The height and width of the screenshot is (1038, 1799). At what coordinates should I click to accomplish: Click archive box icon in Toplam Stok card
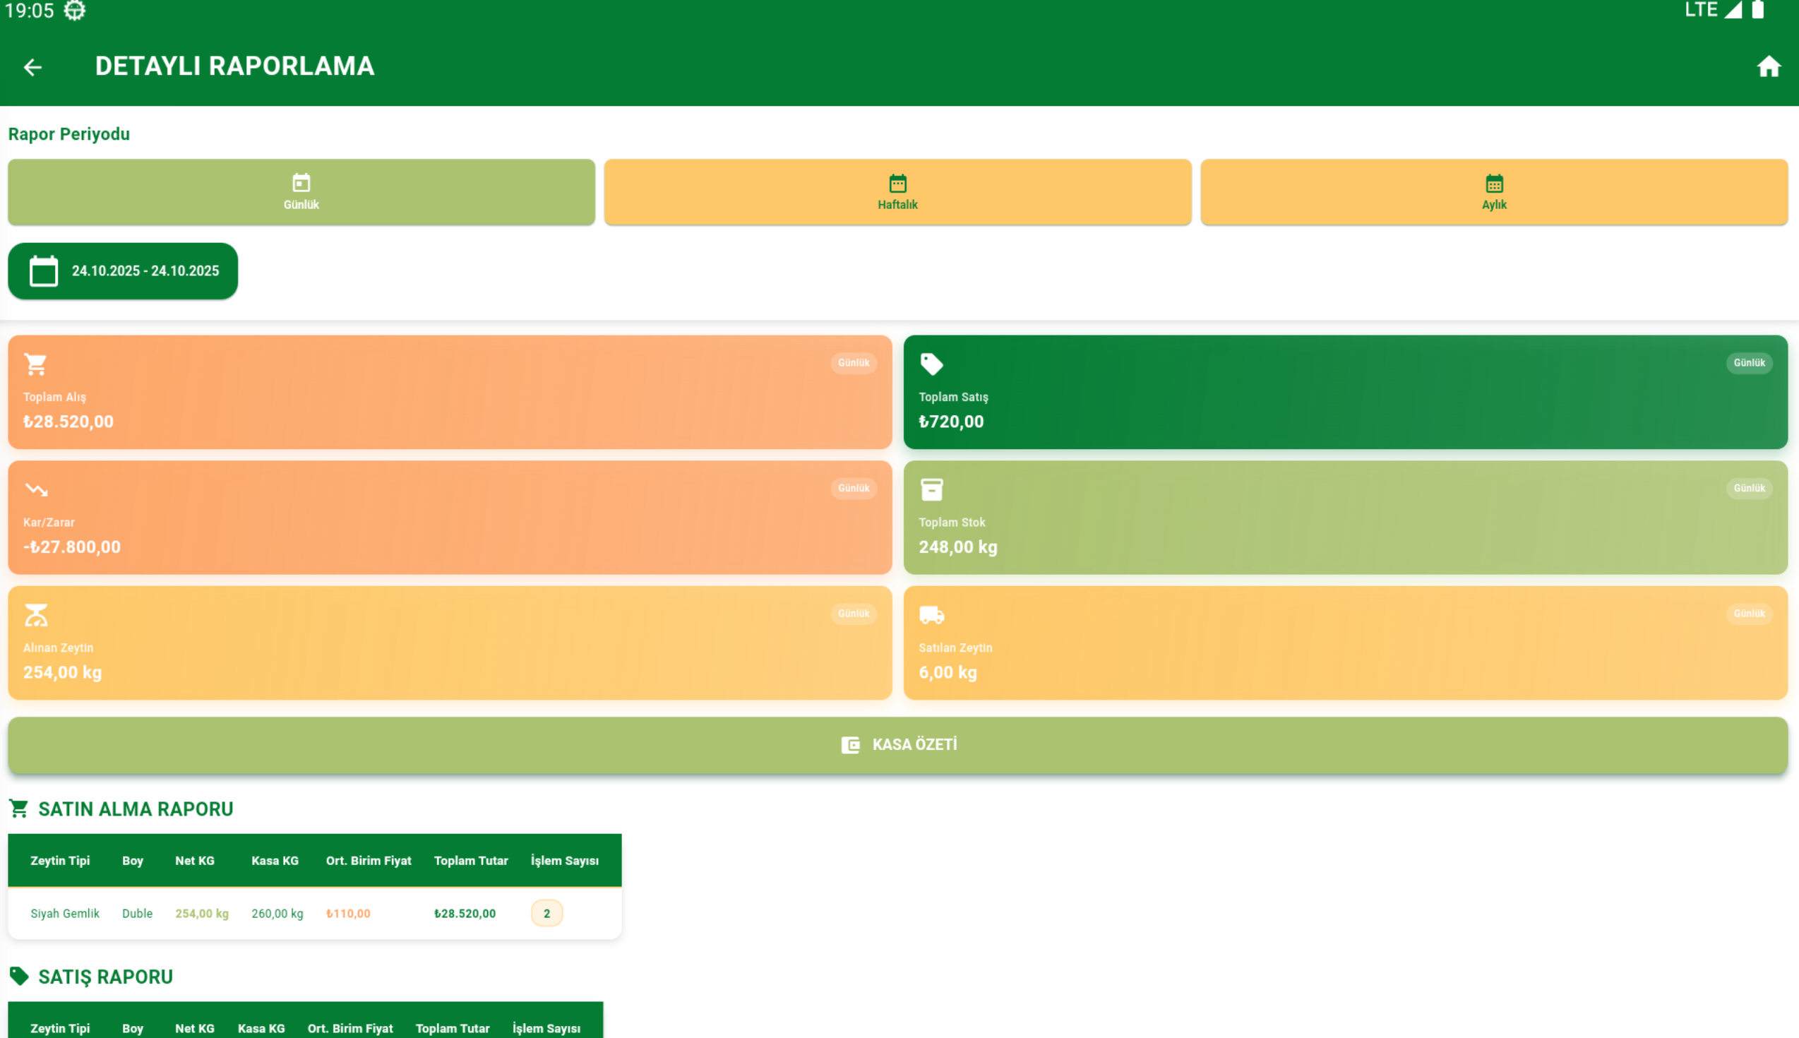point(931,489)
